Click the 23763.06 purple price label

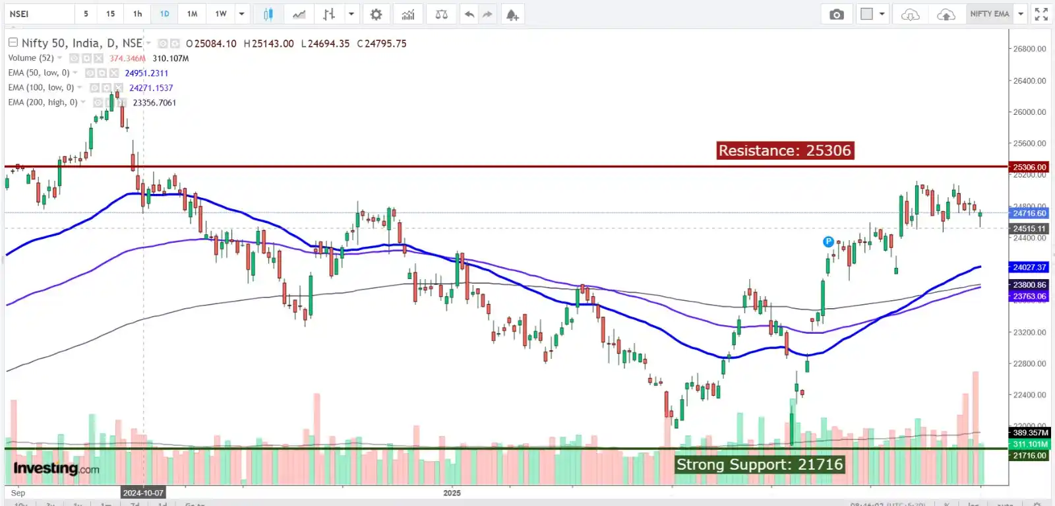click(1029, 296)
